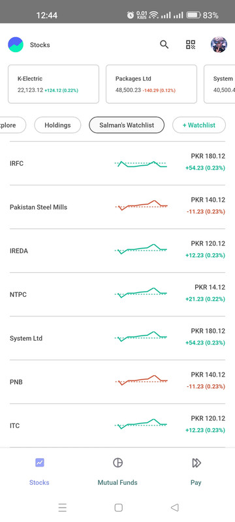Add a new watchlist with + Watchlist

tap(198, 125)
